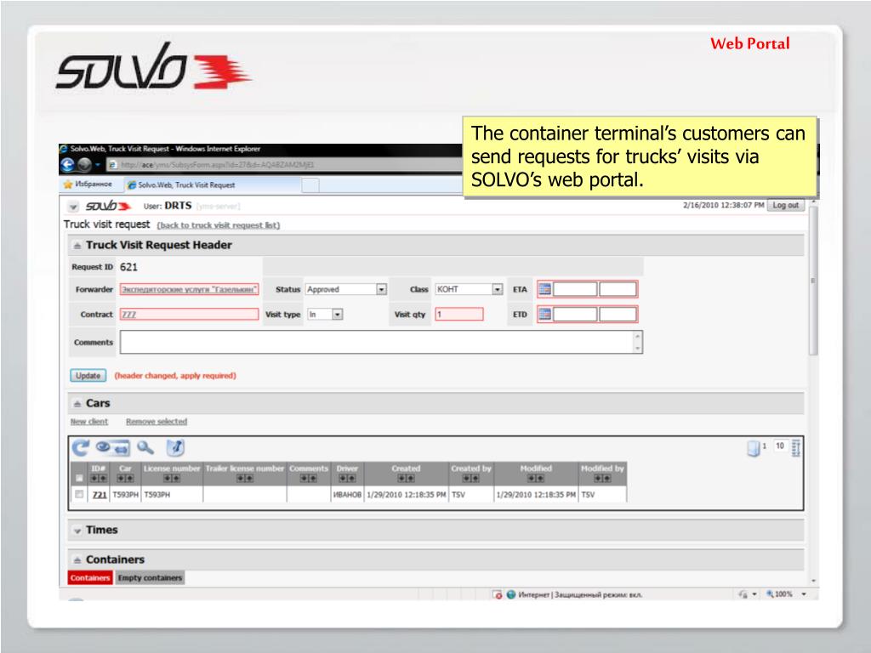The height and width of the screenshot is (653, 871).
Task: Click the Update button
Action: [x=88, y=375]
